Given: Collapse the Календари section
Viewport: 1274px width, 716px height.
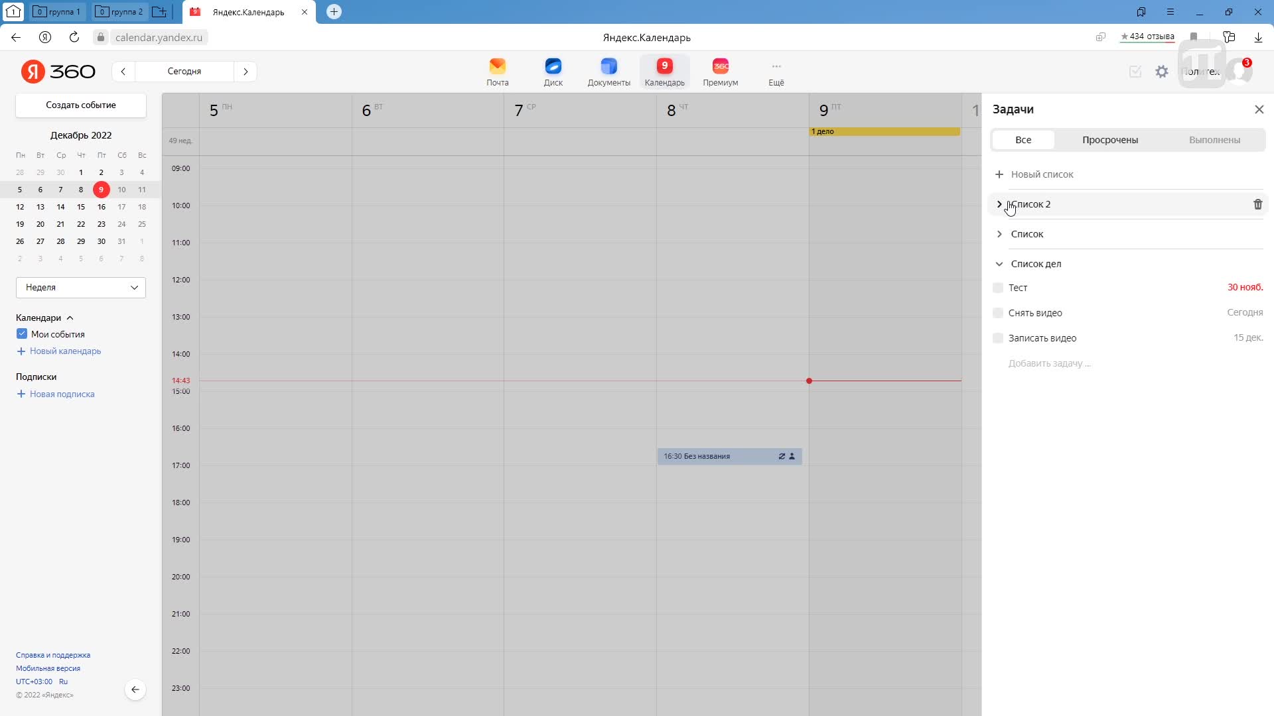Looking at the screenshot, I should [x=70, y=318].
